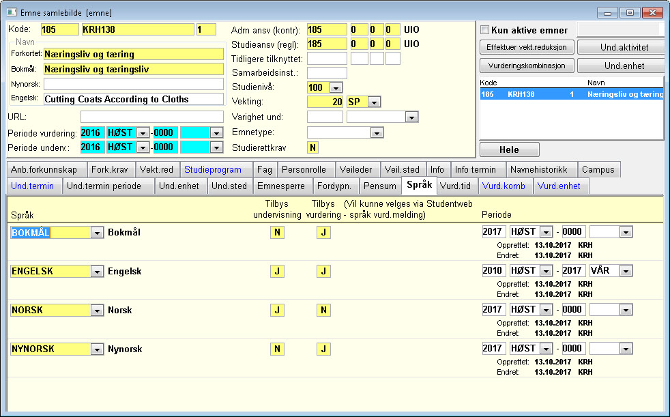Toggle the Studierettkrav N flag
The width and height of the screenshot is (670, 417).
[x=312, y=148]
